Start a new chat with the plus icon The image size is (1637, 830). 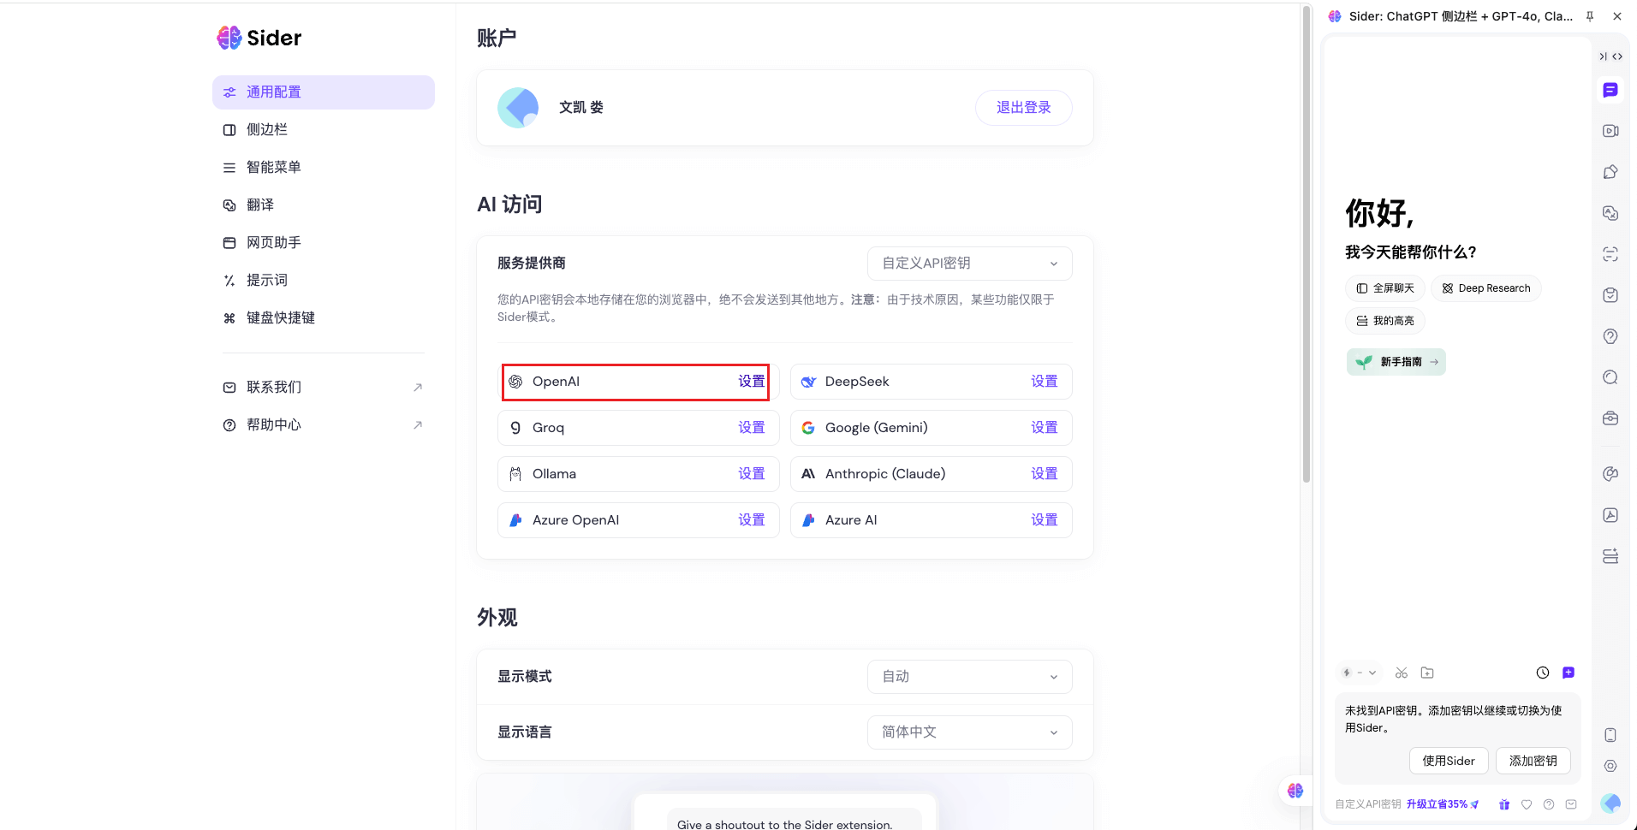[1569, 673]
